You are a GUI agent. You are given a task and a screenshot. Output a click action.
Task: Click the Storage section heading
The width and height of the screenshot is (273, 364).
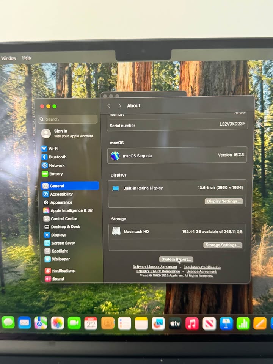coord(118,219)
